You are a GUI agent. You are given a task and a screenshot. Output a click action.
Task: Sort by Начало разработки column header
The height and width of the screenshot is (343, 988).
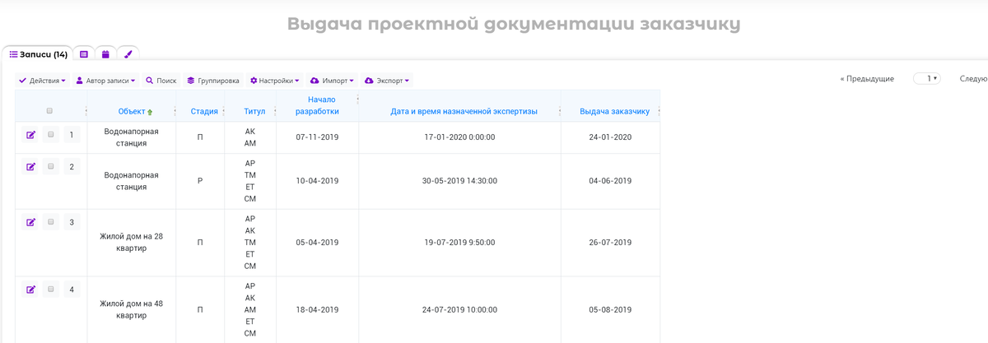317,105
